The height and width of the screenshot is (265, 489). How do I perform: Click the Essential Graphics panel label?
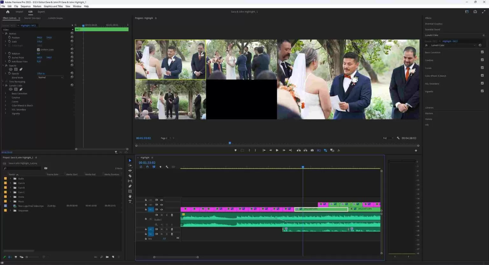(x=434, y=23)
